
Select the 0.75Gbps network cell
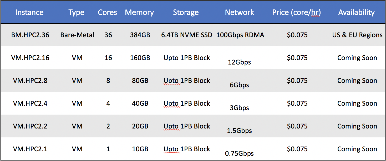(x=239, y=153)
